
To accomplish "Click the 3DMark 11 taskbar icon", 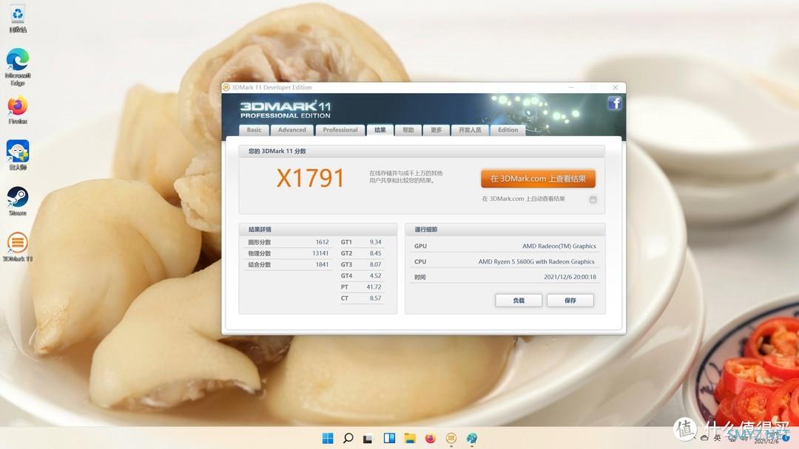I will coord(451,438).
